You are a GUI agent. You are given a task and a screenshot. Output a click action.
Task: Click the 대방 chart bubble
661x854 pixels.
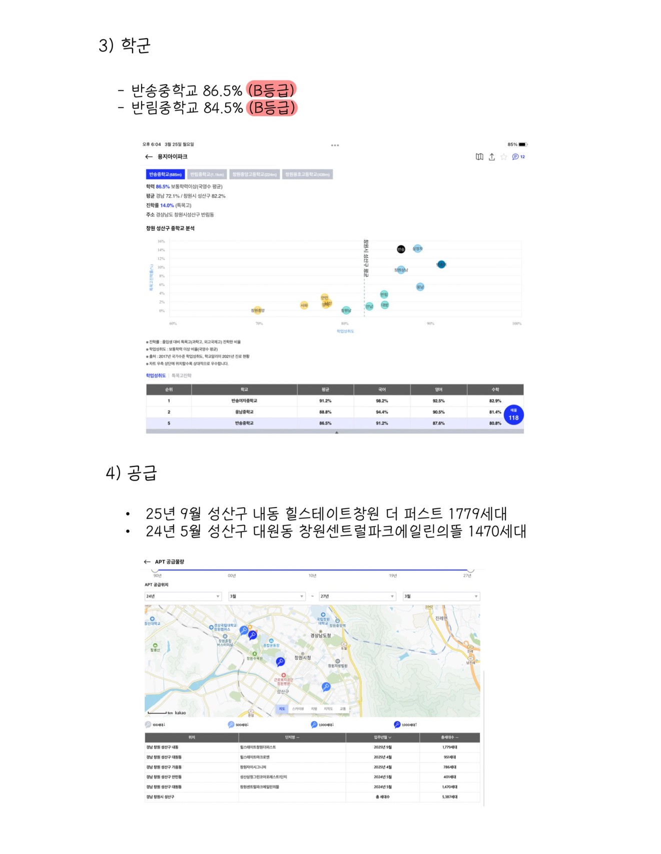[384, 305]
